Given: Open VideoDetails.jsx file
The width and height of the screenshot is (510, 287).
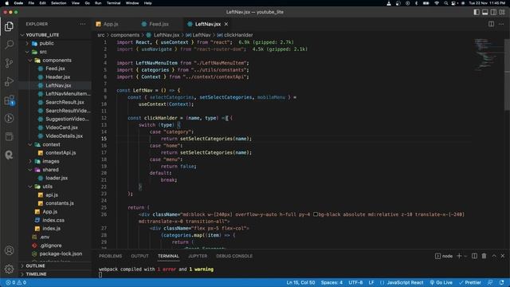Looking at the screenshot, I should pyautogui.click(x=64, y=136).
